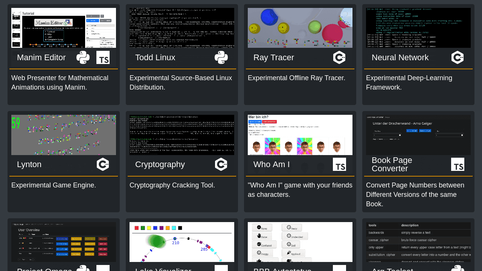Open the Manim Editor screenshot thumbnail
The image size is (482, 271).
click(64, 28)
